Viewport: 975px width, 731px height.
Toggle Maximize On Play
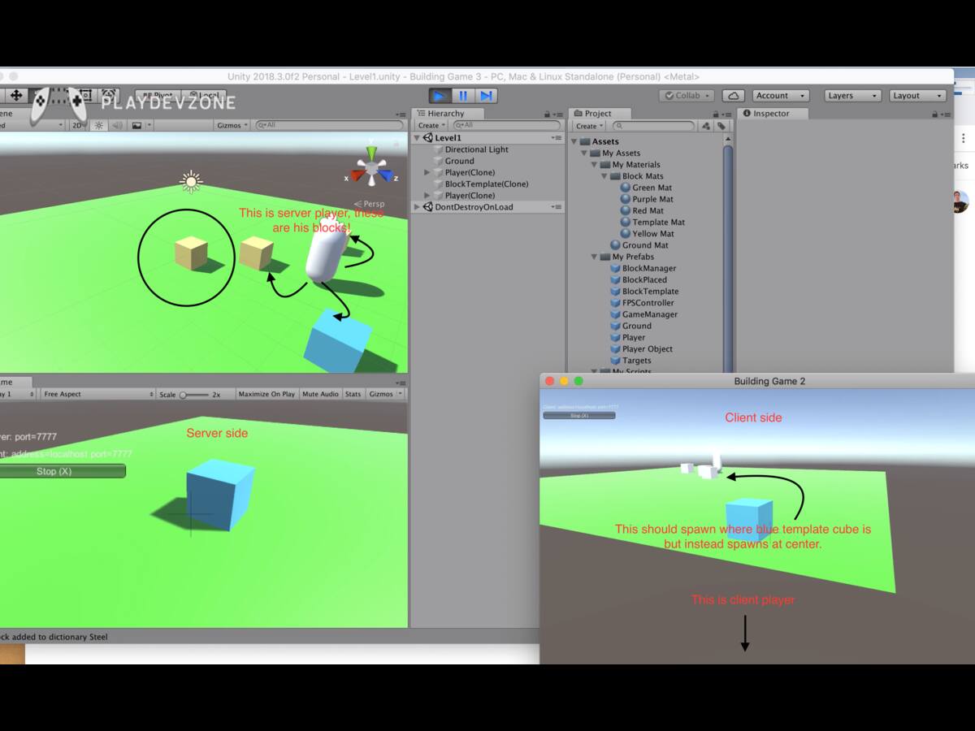266,394
